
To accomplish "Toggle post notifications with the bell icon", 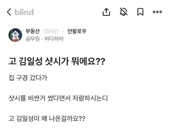I will (123, 12).
